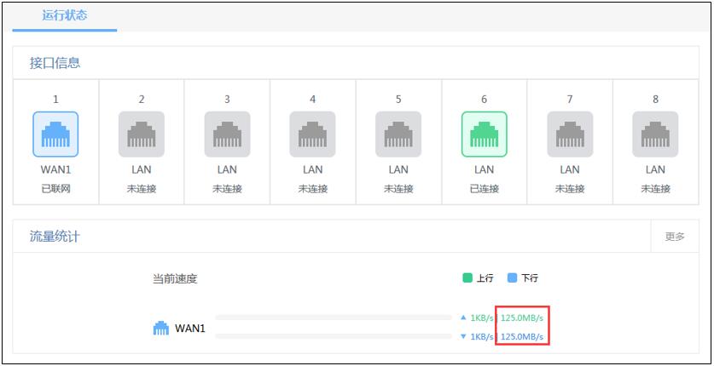Click the WAN1 upstream speed bar
714x366 pixels.
[x=334, y=317]
